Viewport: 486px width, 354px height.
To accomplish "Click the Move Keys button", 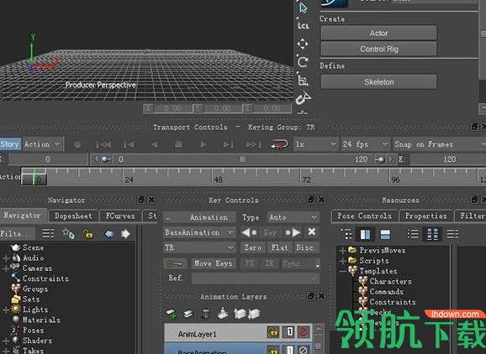I will tap(214, 263).
